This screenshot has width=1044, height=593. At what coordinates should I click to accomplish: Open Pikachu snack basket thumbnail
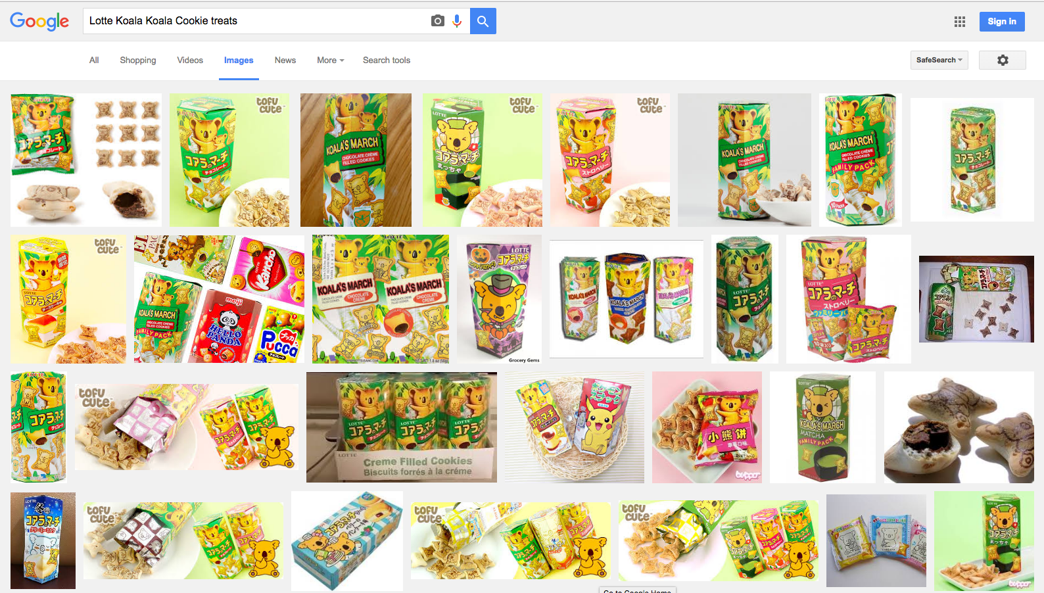click(575, 427)
